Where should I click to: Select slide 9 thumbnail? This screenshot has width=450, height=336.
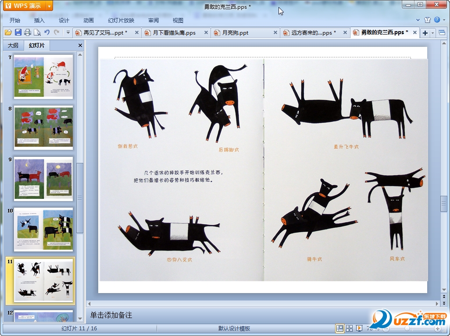tap(43, 179)
